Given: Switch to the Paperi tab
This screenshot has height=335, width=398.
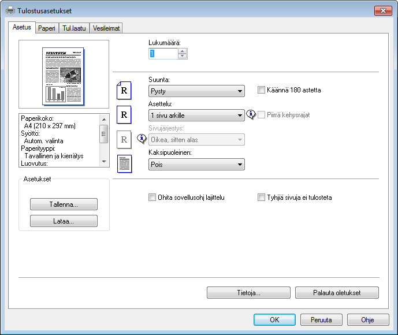Looking at the screenshot, I should point(47,28).
